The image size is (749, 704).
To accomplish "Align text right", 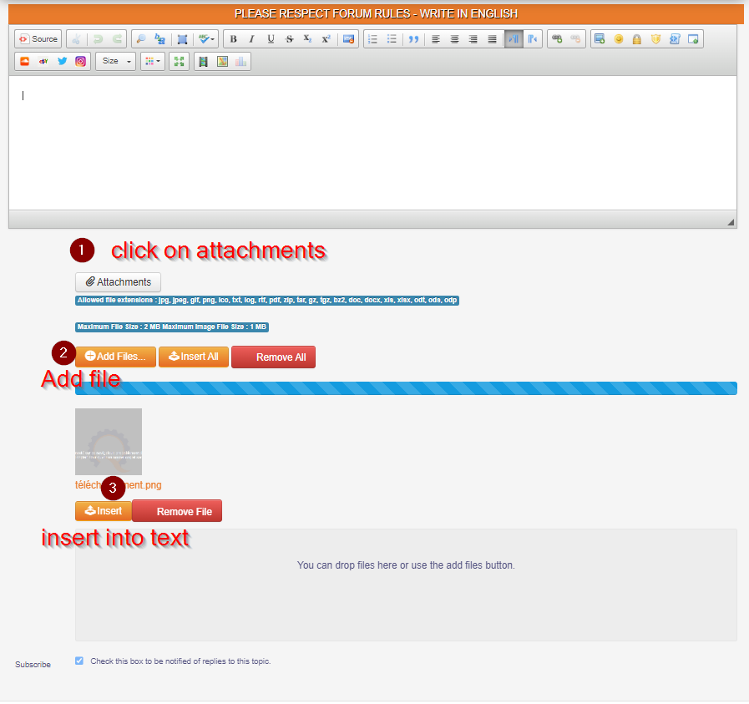I will tap(473, 39).
